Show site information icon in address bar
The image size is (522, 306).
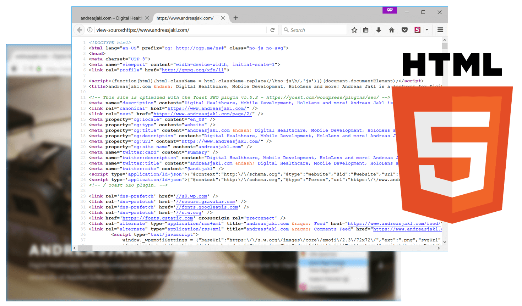(90, 30)
